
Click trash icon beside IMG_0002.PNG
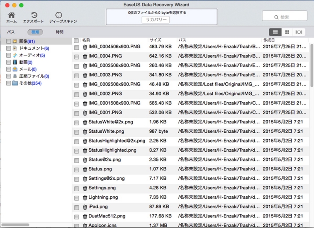85,94
